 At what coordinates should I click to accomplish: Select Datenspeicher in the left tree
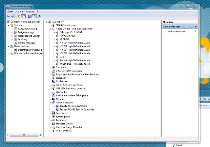(x=22, y=46)
